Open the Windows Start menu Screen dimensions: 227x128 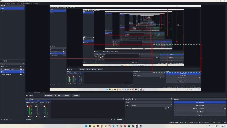coord(86,126)
